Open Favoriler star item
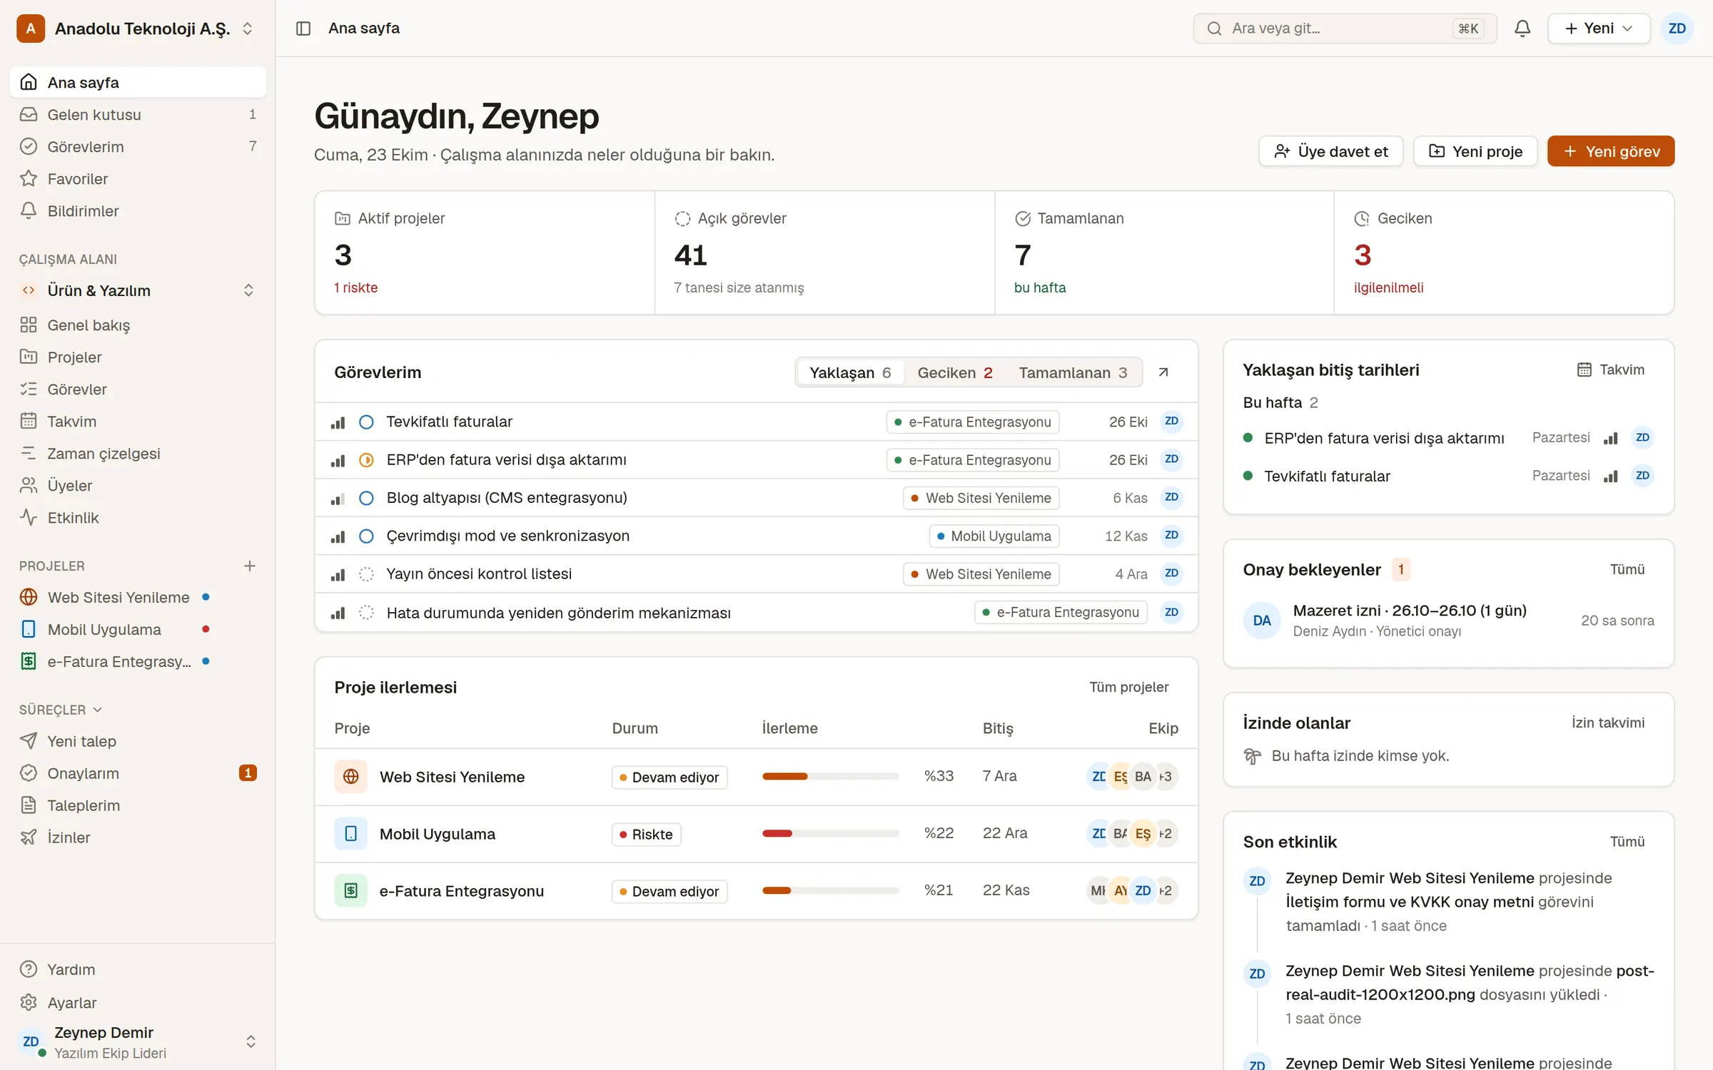Image resolution: width=1713 pixels, height=1070 pixels. click(x=138, y=178)
